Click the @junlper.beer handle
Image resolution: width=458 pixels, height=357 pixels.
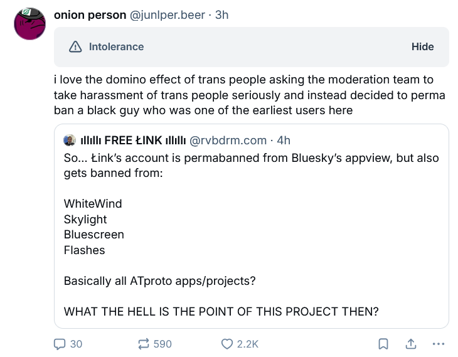tap(167, 15)
